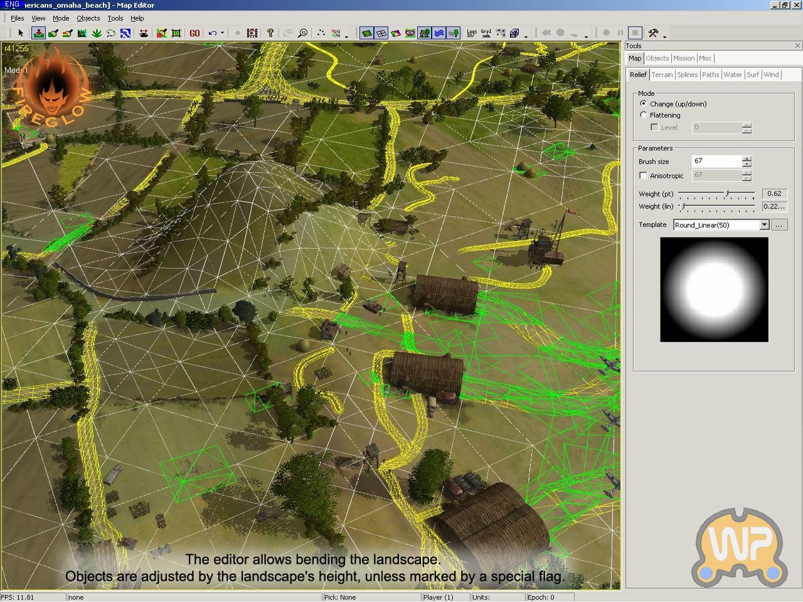Click the square stop playback button
803x602 pixels.
635,33
